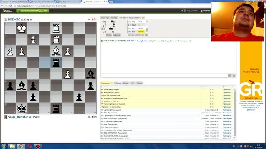Select the black pawn on a6
The width and height of the screenshot is (266, 149).
(x=91, y=86)
